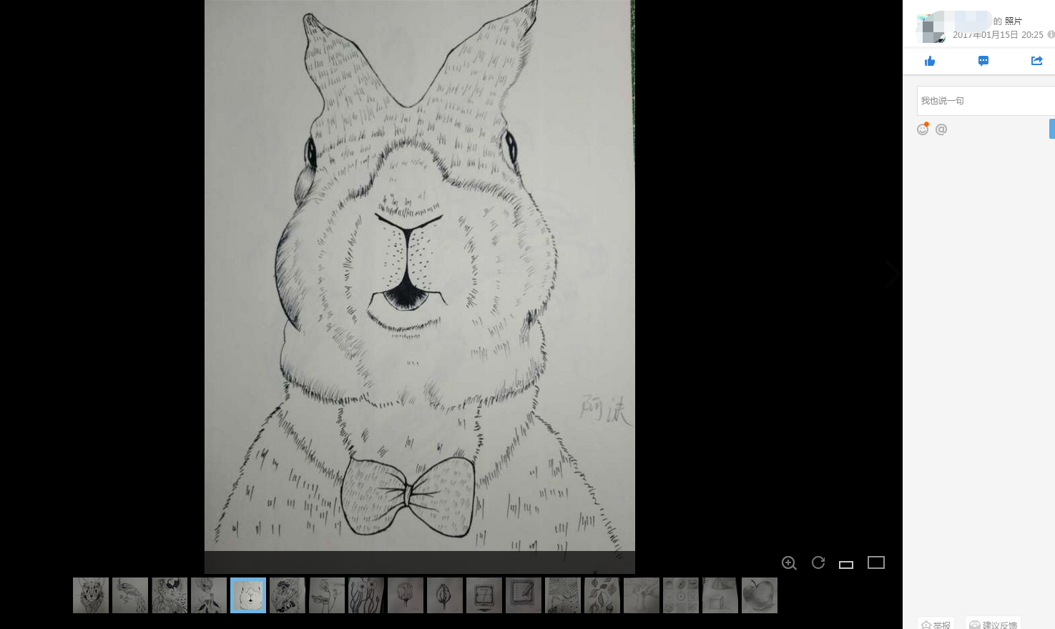Click the 建议反馈 feedback button
Viewport: 1055px width, 629px height.
(993, 624)
